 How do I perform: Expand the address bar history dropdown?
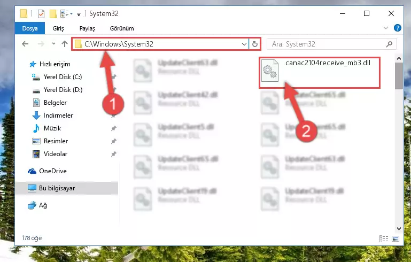(x=244, y=44)
